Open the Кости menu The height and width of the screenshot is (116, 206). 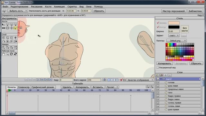click(x=48, y=6)
